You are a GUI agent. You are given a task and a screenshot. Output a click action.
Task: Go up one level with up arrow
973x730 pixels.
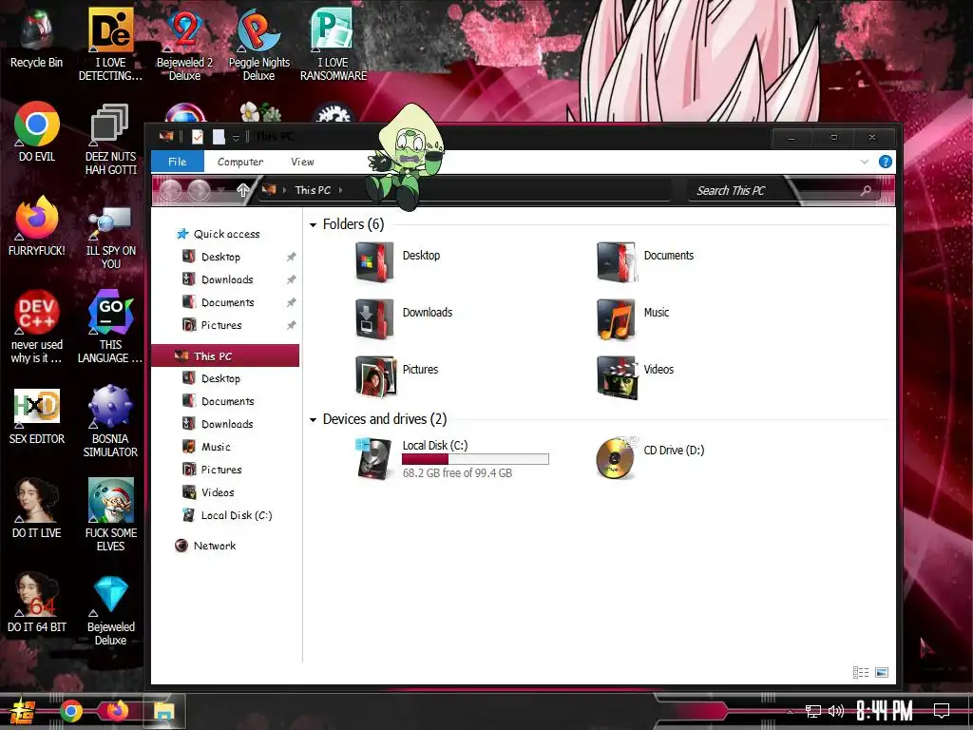tap(243, 190)
